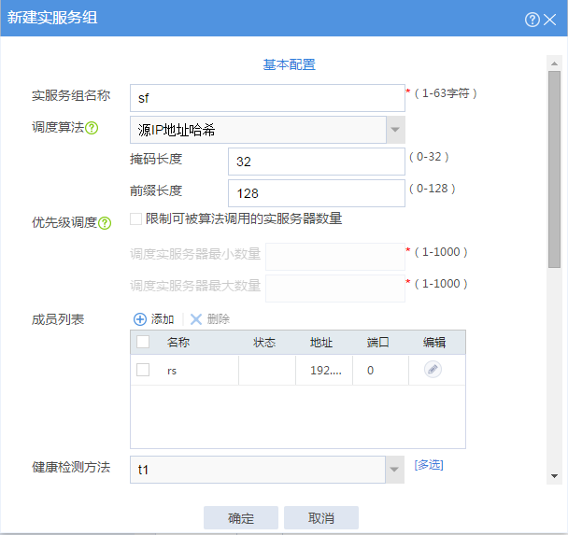The height and width of the screenshot is (535, 568).
Task: Open the [多选] link
Action: (x=429, y=465)
